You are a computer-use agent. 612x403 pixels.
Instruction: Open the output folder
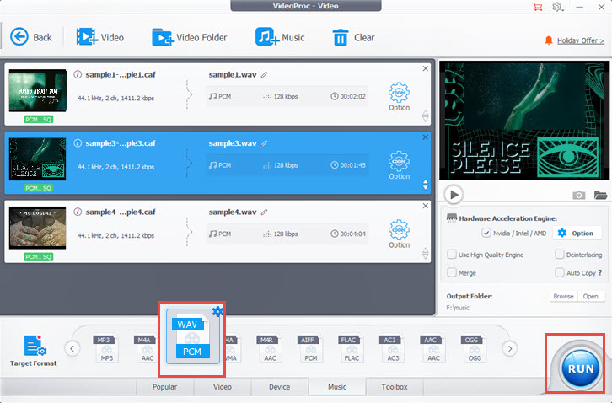591,297
